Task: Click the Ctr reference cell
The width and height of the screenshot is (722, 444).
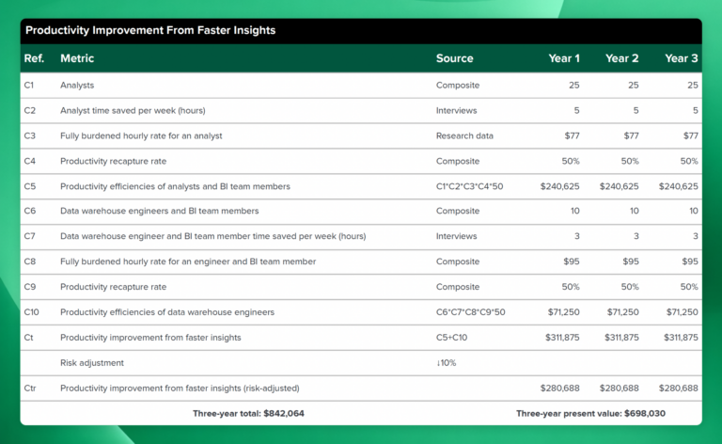Action: [30, 388]
